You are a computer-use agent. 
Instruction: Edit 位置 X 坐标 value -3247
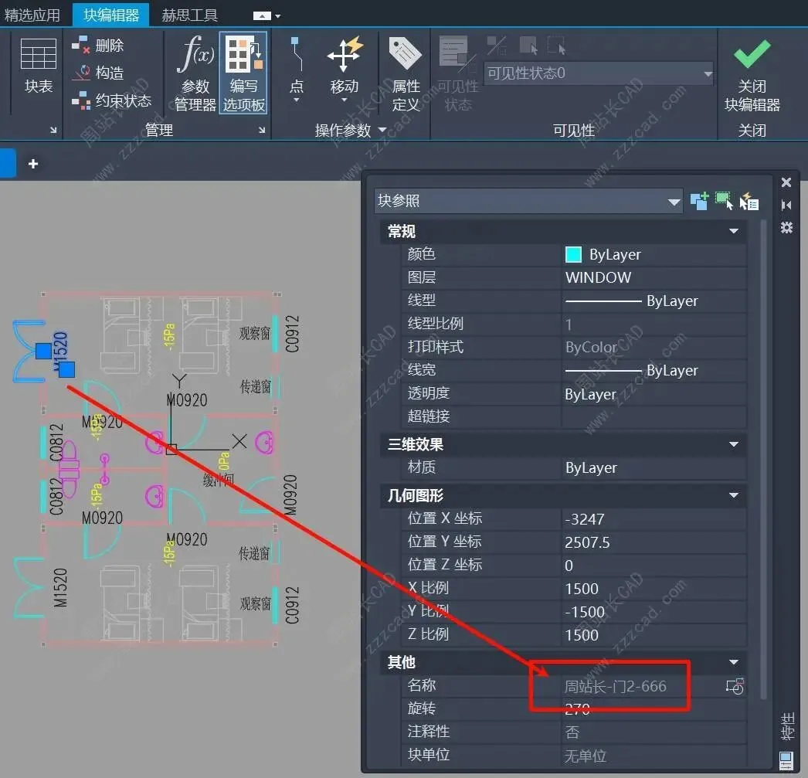654,519
